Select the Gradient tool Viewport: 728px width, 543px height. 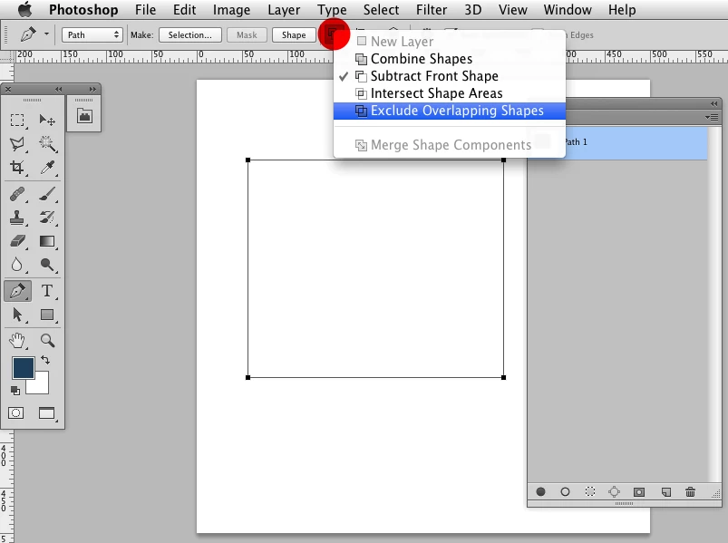pos(47,241)
